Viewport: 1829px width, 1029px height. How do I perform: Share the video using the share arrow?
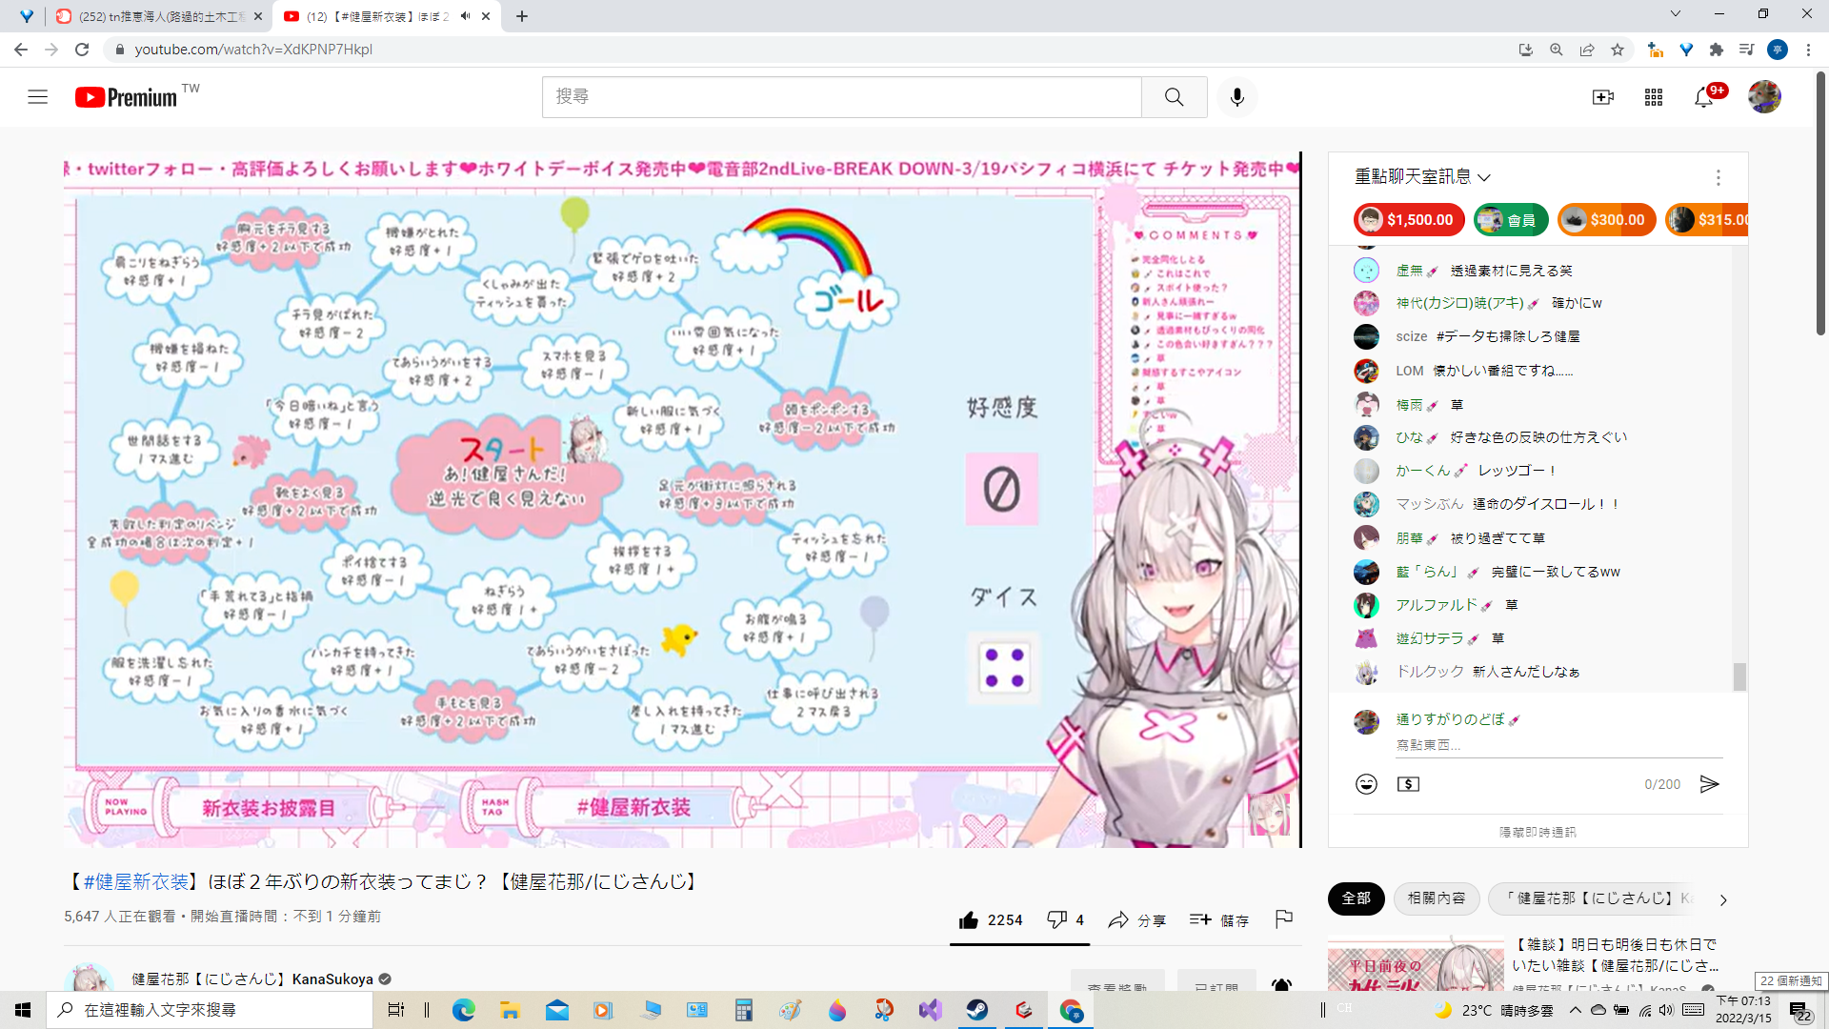(1136, 919)
